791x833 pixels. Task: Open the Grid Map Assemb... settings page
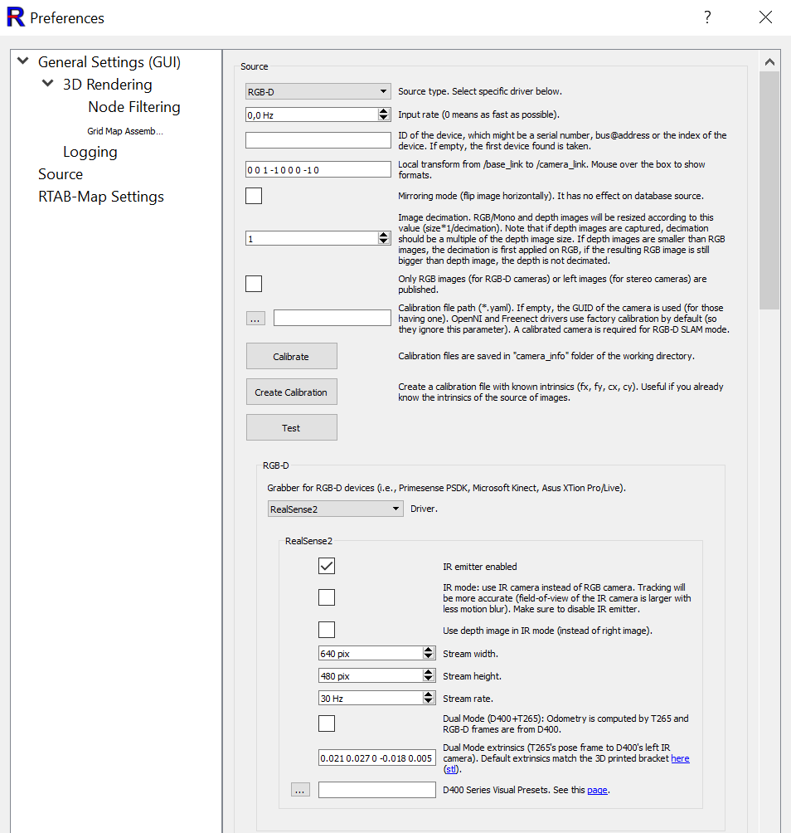[125, 131]
